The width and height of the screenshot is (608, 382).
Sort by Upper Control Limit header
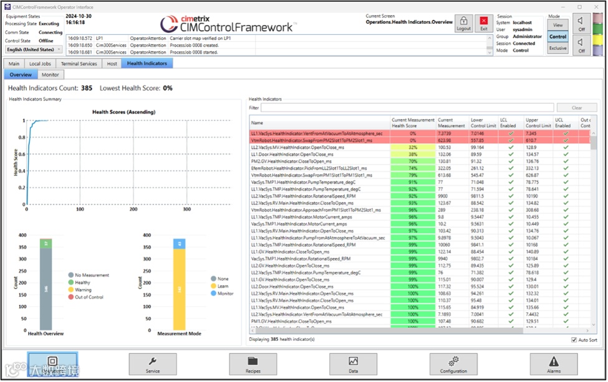pyautogui.click(x=538, y=123)
